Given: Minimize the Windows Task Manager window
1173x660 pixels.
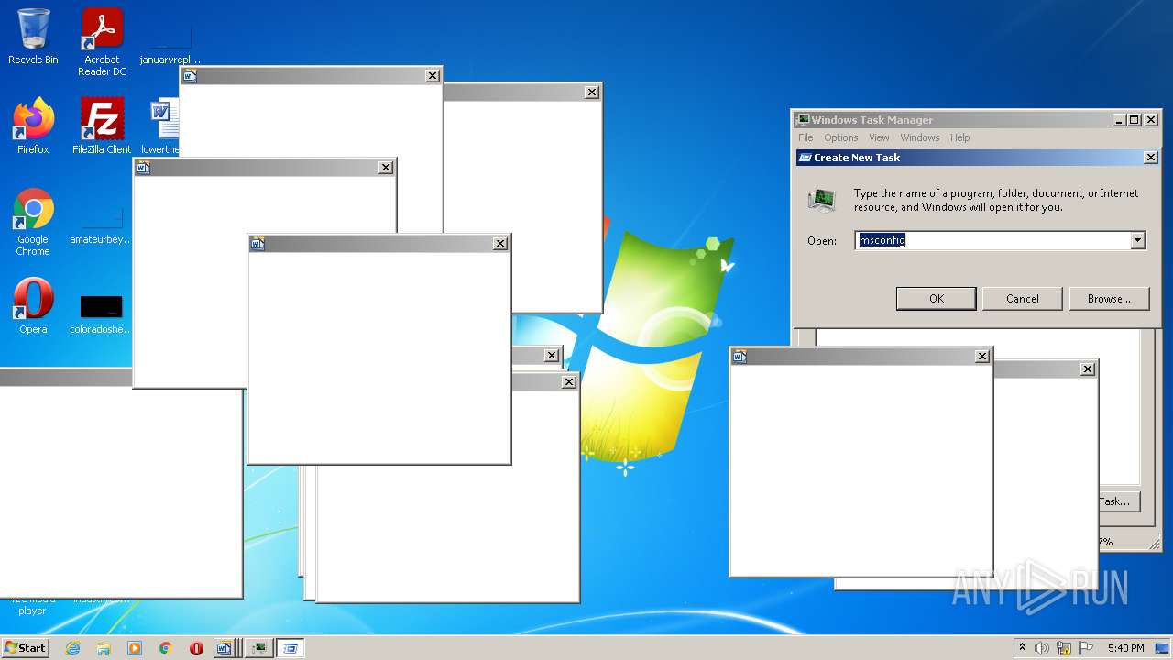Looking at the screenshot, I should coord(1119,120).
